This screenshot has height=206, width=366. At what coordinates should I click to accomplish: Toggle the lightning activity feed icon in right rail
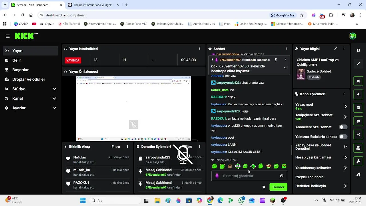pyautogui.click(x=358, y=94)
